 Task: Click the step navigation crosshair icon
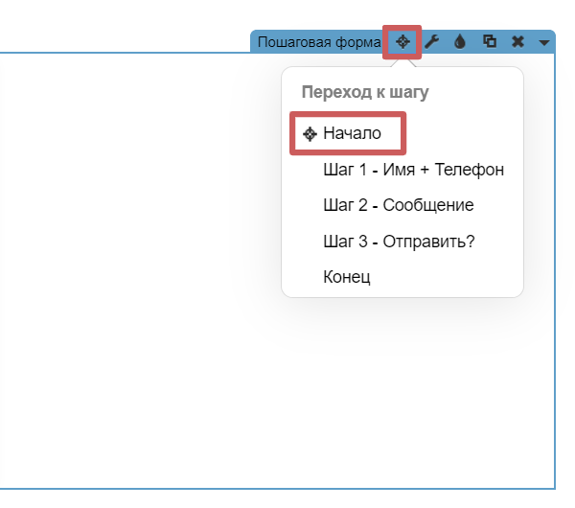coord(402,42)
